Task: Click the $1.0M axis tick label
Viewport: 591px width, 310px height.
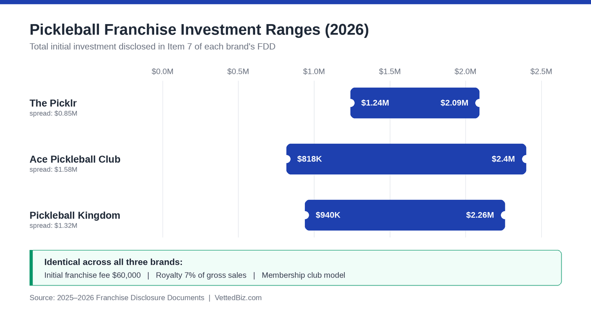Action: click(314, 71)
